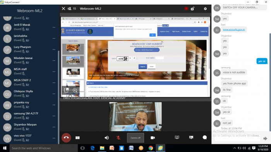Toggle the speaker volume icon
Screen dimensions: 271x152
tap(106, 138)
